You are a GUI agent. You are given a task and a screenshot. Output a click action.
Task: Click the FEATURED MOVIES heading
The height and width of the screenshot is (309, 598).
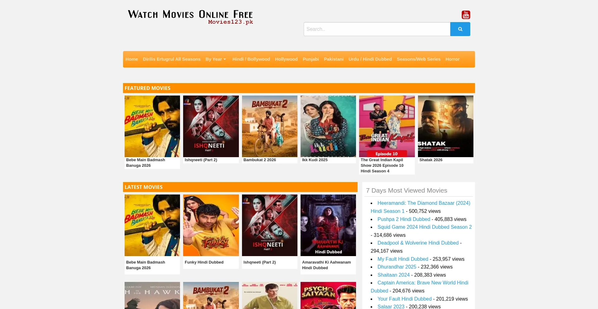pos(147,88)
